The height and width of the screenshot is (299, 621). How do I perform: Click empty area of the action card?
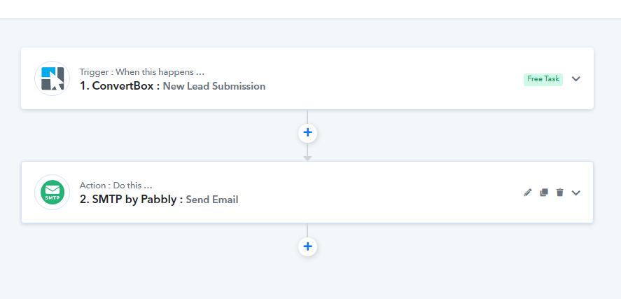(376, 192)
